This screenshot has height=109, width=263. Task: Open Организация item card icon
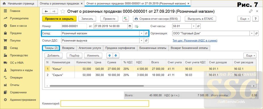(256, 33)
